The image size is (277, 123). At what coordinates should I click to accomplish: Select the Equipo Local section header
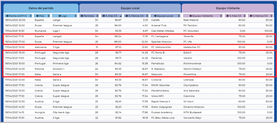pyautogui.click(x=130, y=8)
